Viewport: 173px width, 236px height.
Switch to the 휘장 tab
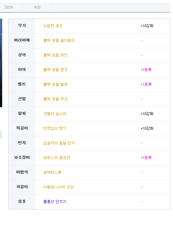coord(38,7)
